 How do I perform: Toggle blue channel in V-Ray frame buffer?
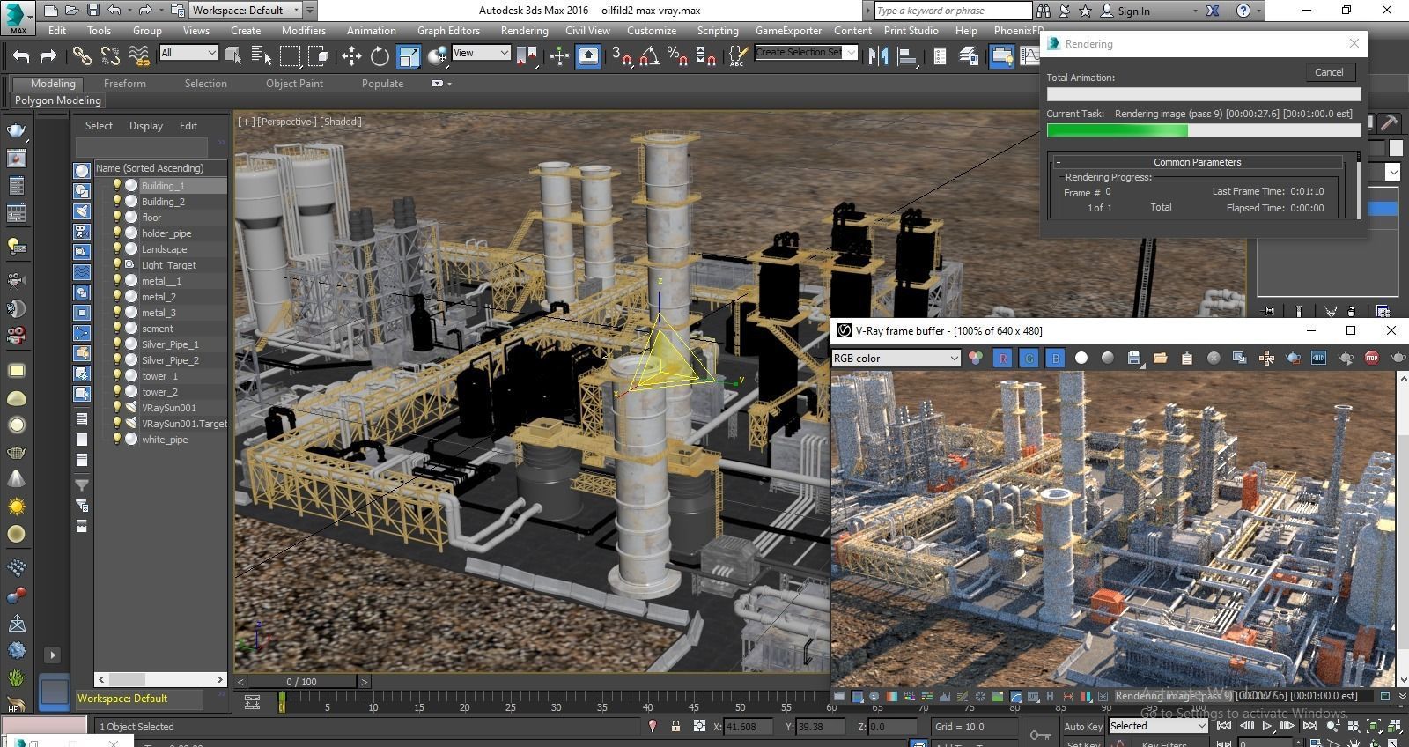tap(1055, 358)
